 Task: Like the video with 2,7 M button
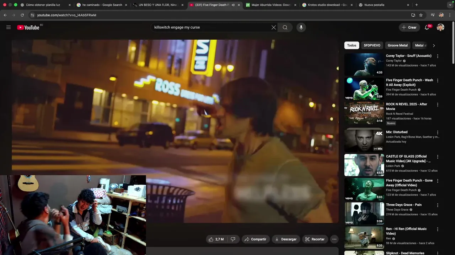tap(216, 239)
